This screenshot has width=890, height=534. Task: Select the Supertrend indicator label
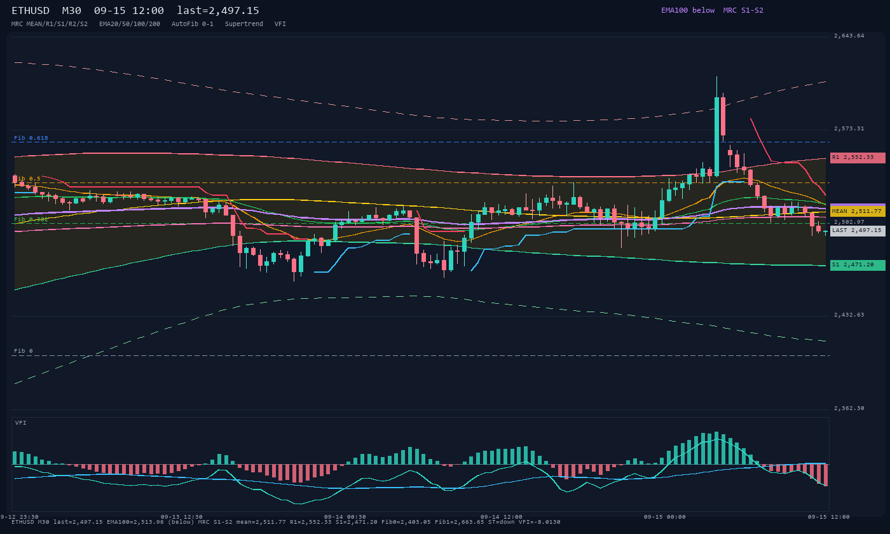[x=244, y=24]
